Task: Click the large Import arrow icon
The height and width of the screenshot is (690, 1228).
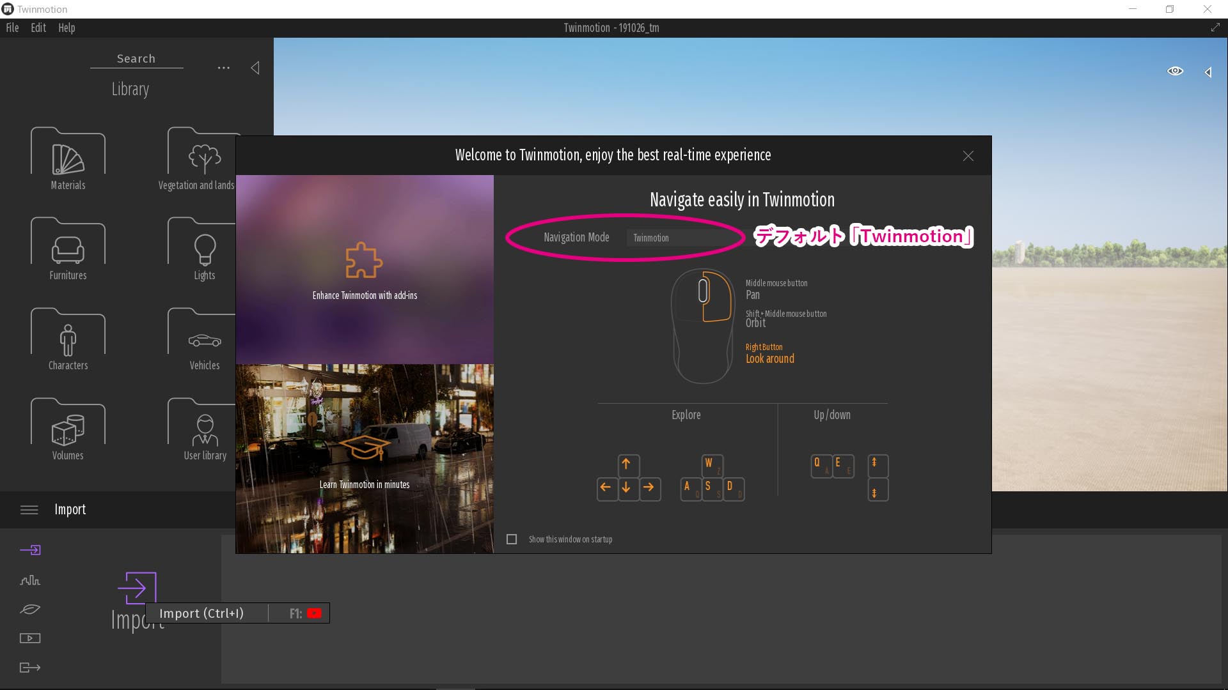Action: 137,588
